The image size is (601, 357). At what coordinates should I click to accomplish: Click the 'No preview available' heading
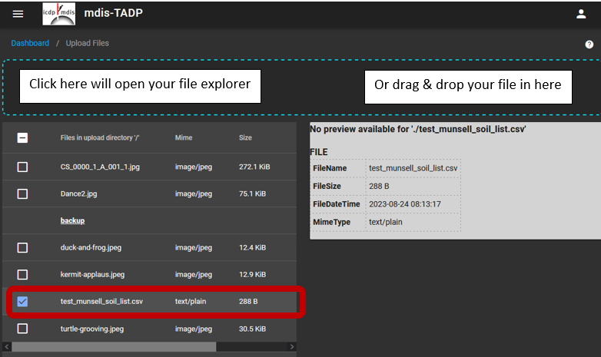click(418, 129)
